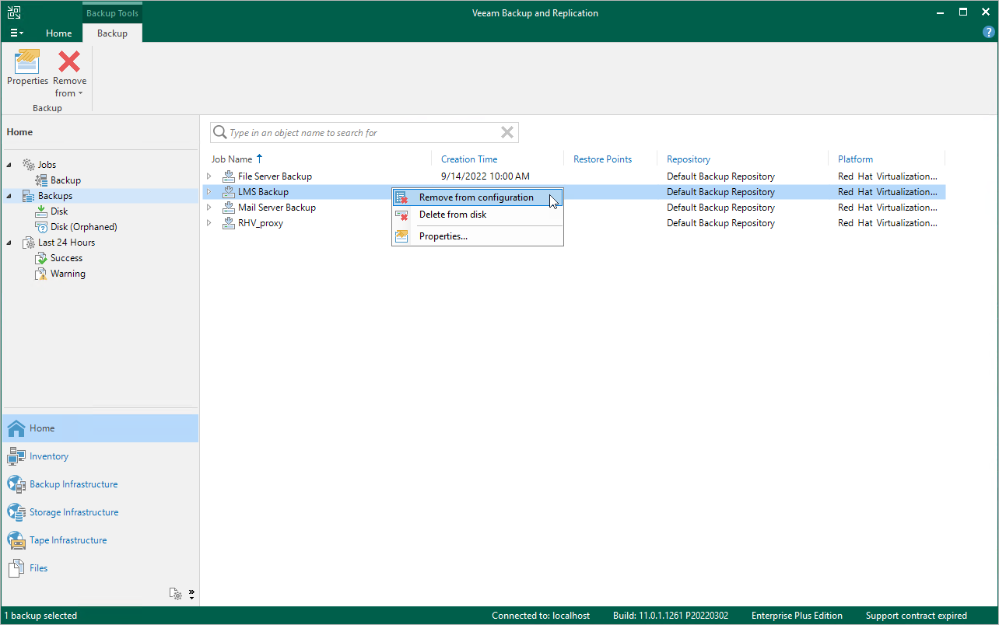Select Last 24 Hours in the tree

(x=66, y=243)
